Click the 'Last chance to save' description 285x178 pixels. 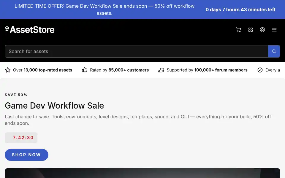point(138,120)
